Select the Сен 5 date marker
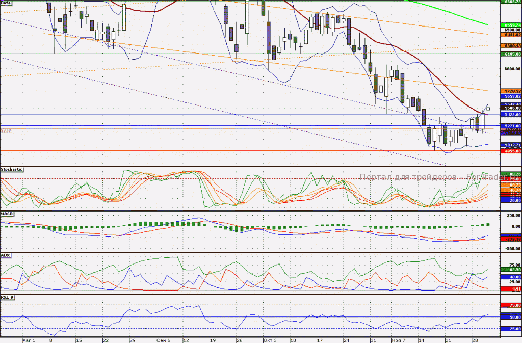Viewport: 522px width, 343px height. (x=164, y=340)
